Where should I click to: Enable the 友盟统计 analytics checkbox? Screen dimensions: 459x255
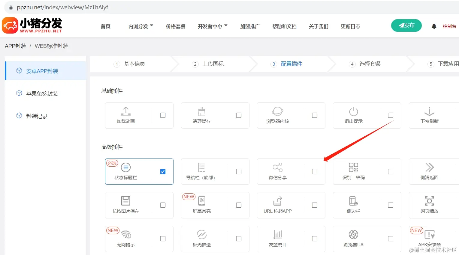315,239
